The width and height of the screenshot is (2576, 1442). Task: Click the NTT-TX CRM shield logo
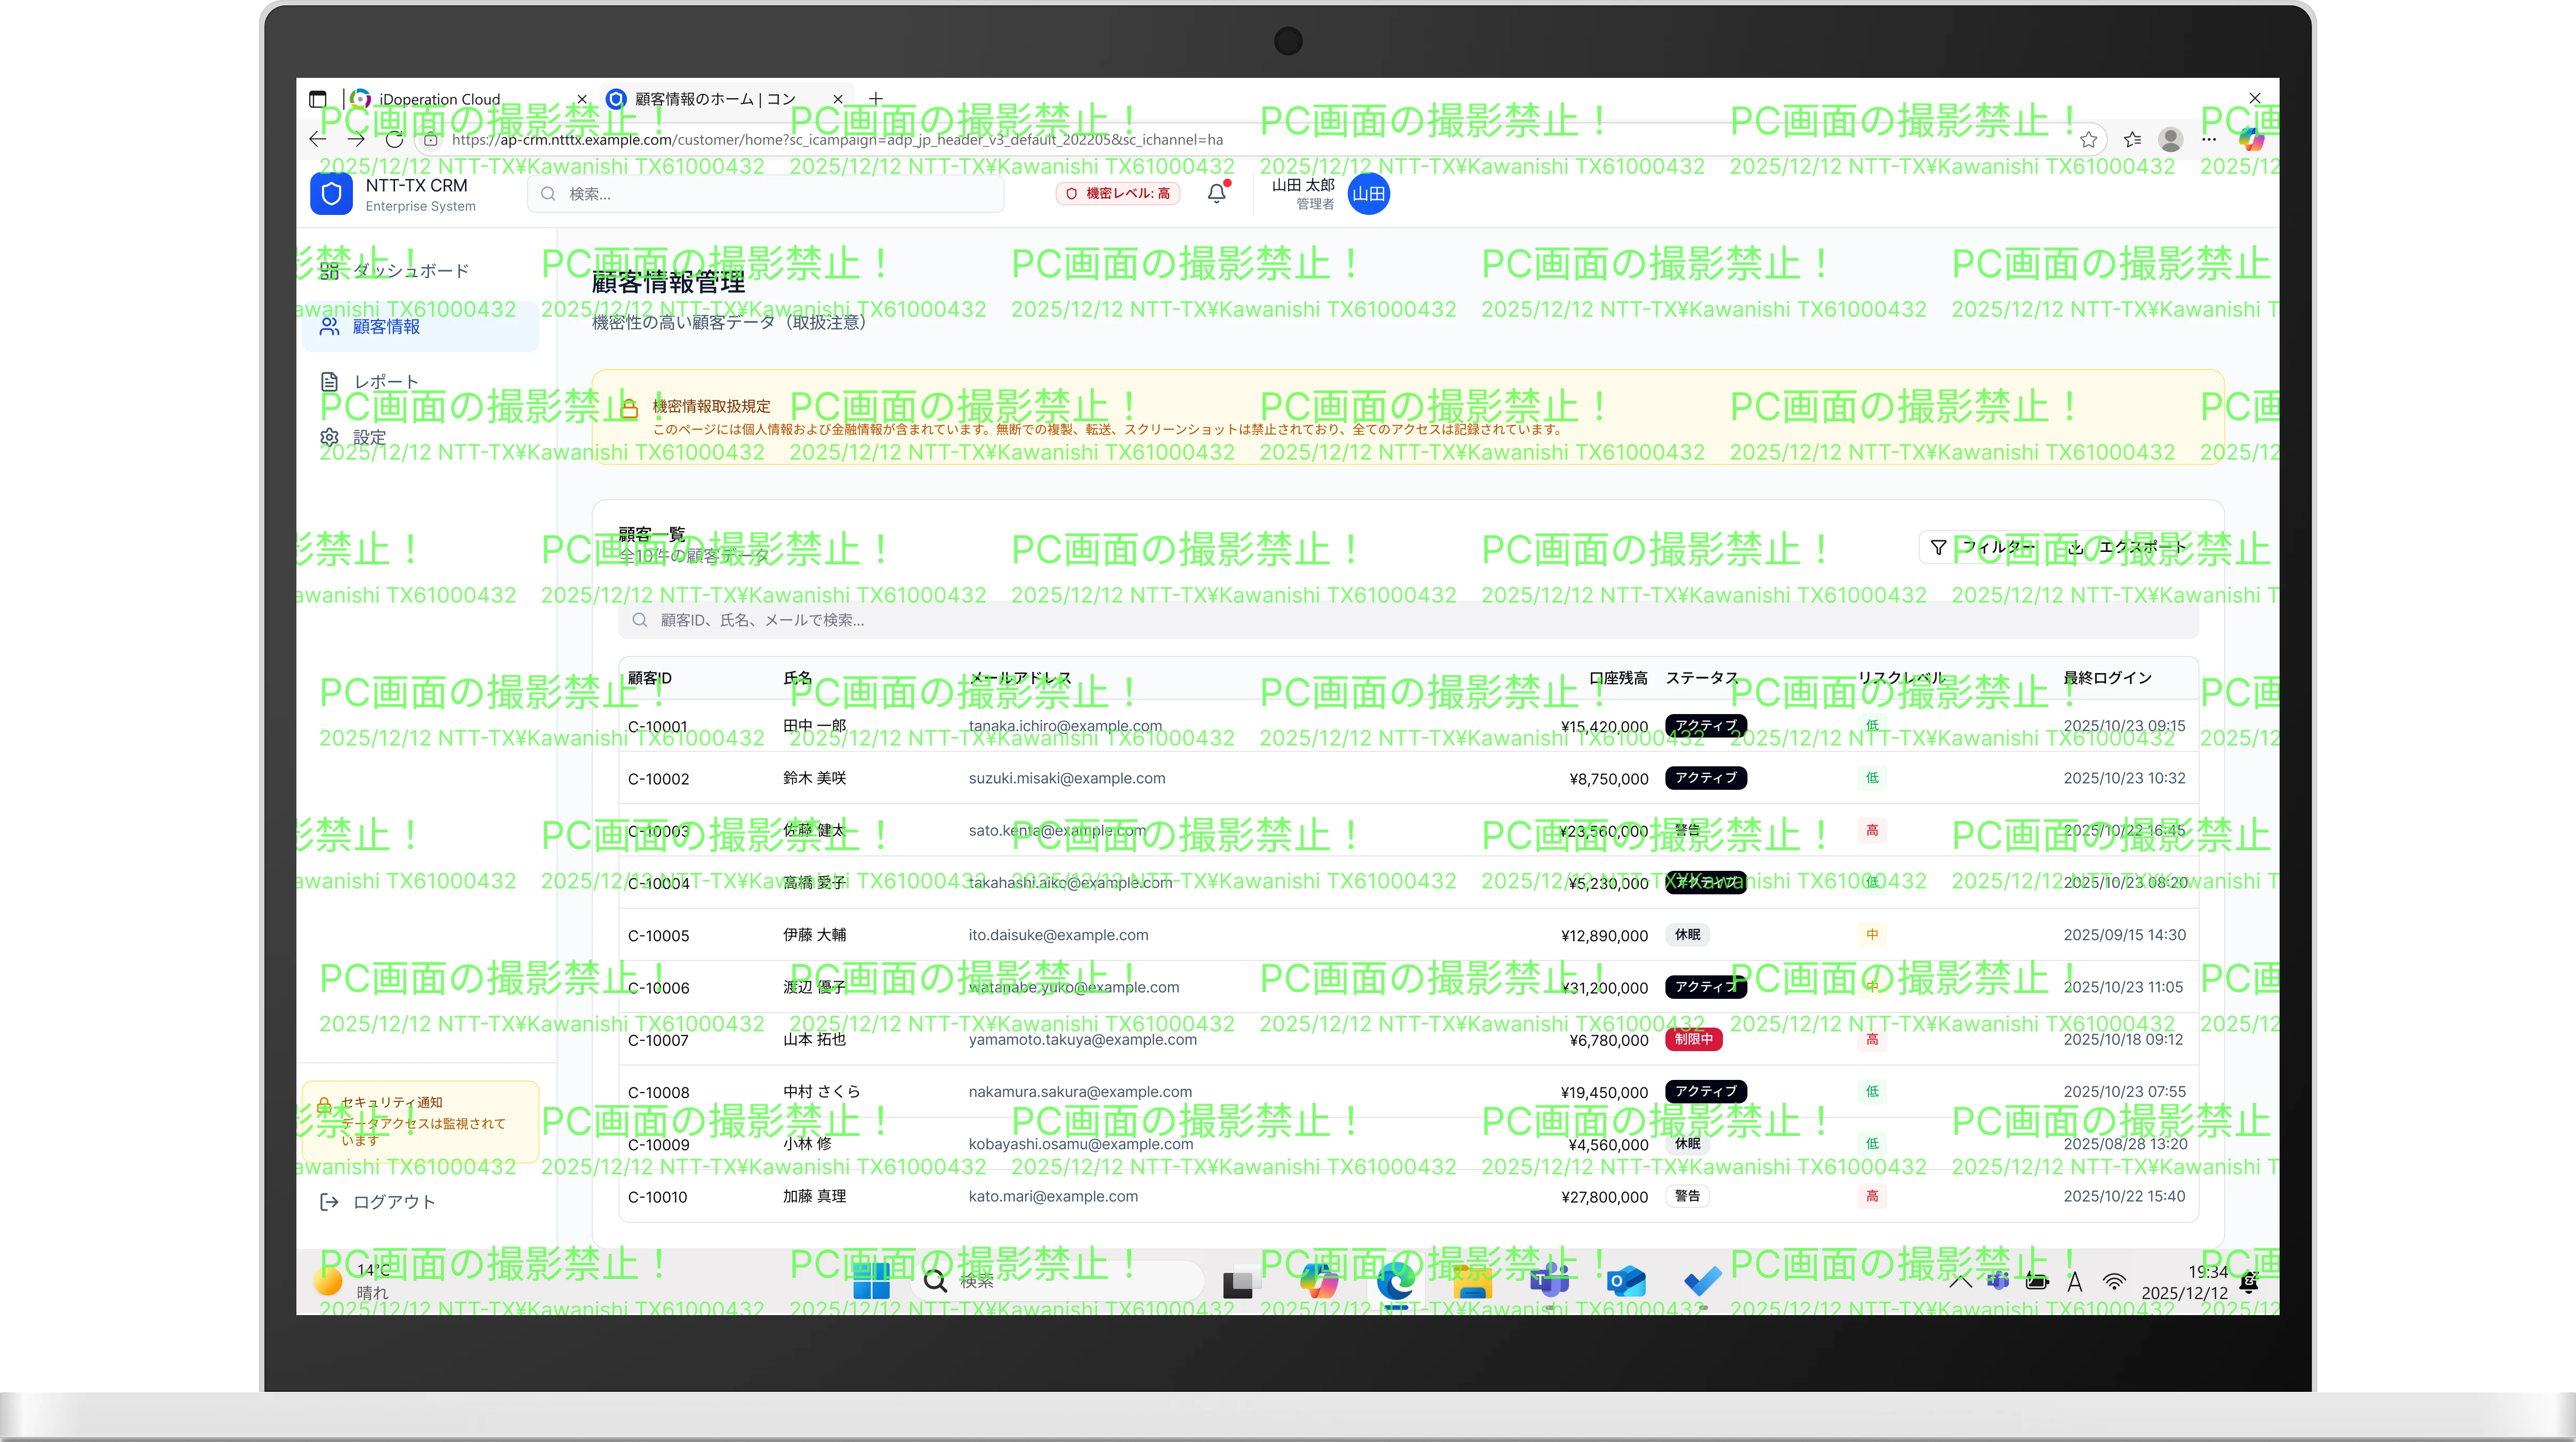pyautogui.click(x=331, y=193)
